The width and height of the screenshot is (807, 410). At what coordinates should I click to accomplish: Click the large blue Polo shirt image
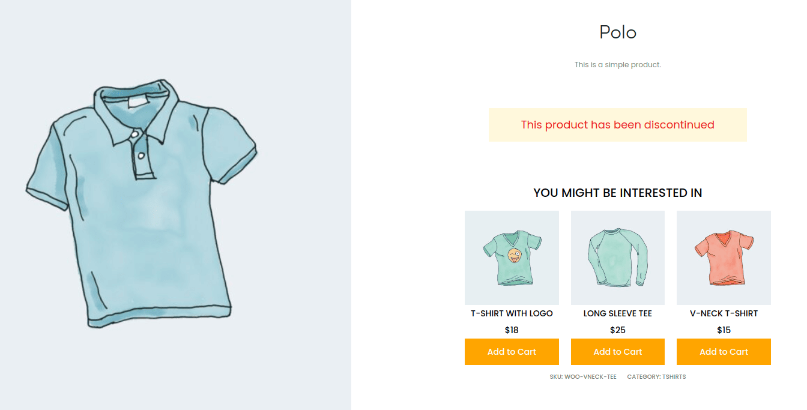click(141, 204)
